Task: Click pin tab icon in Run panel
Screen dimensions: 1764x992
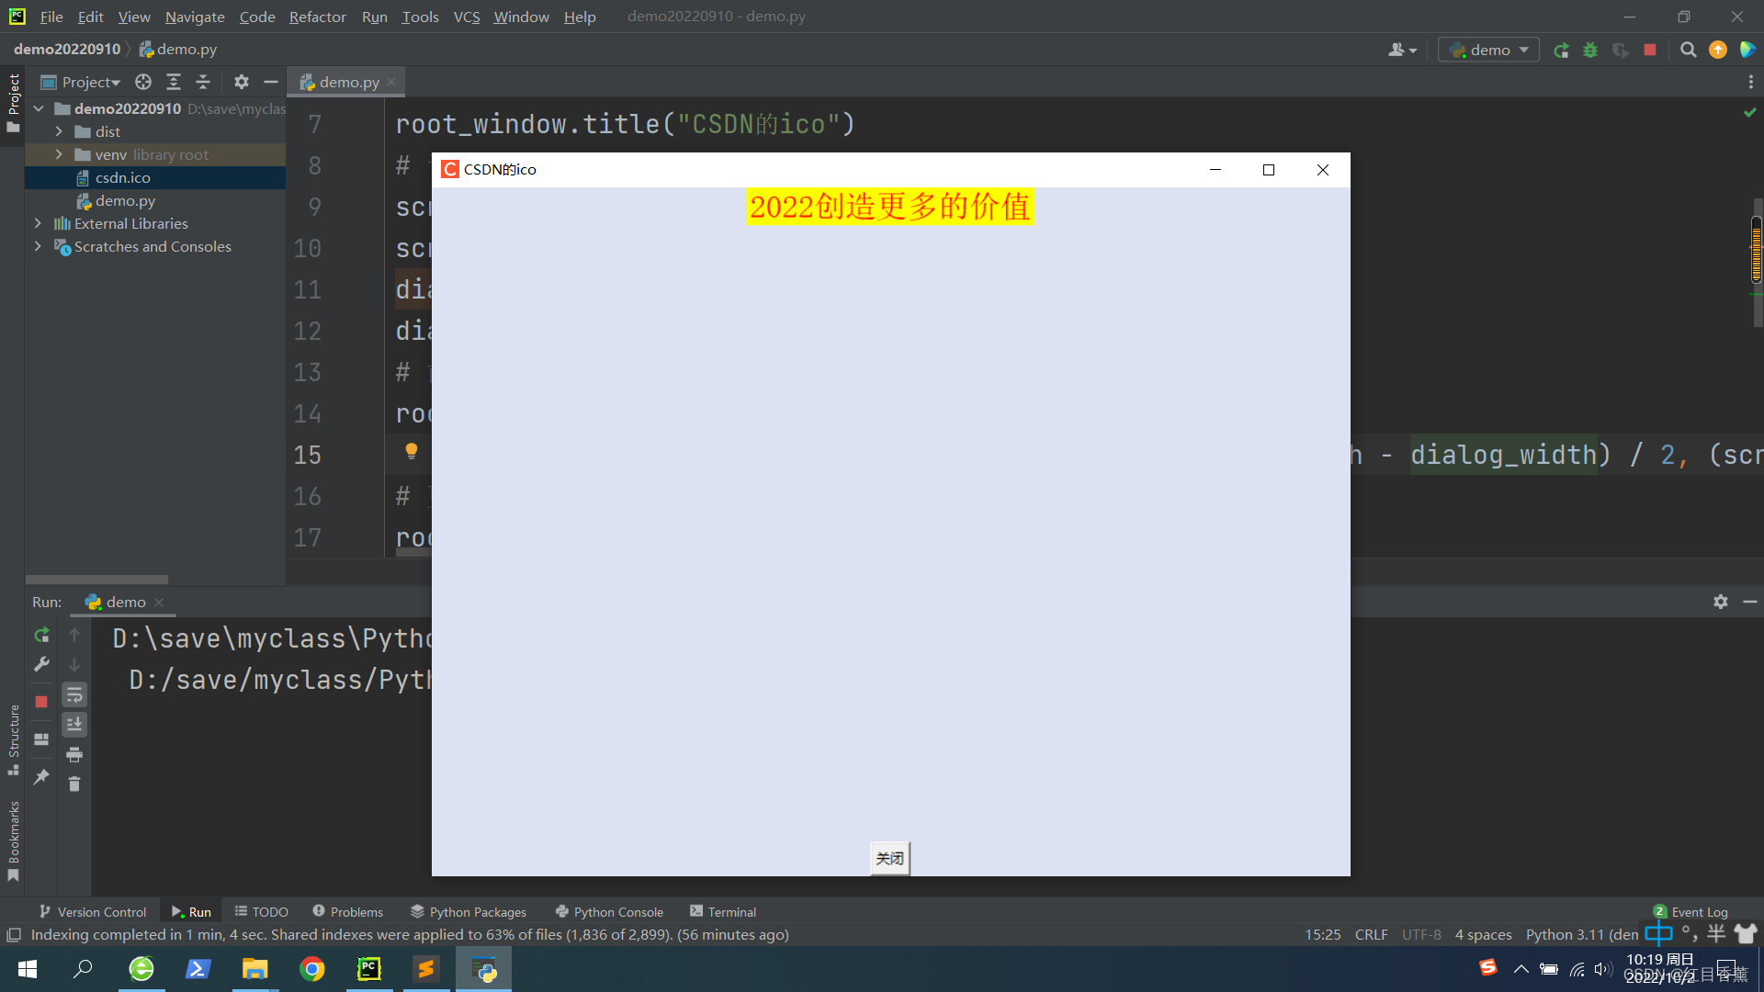Action: click(41, 777)
